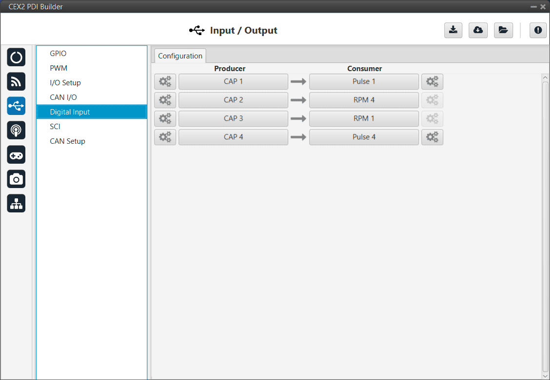Open producer settings gears for CAP 4
The image size is (550, 380).
(x=165, y=137)
